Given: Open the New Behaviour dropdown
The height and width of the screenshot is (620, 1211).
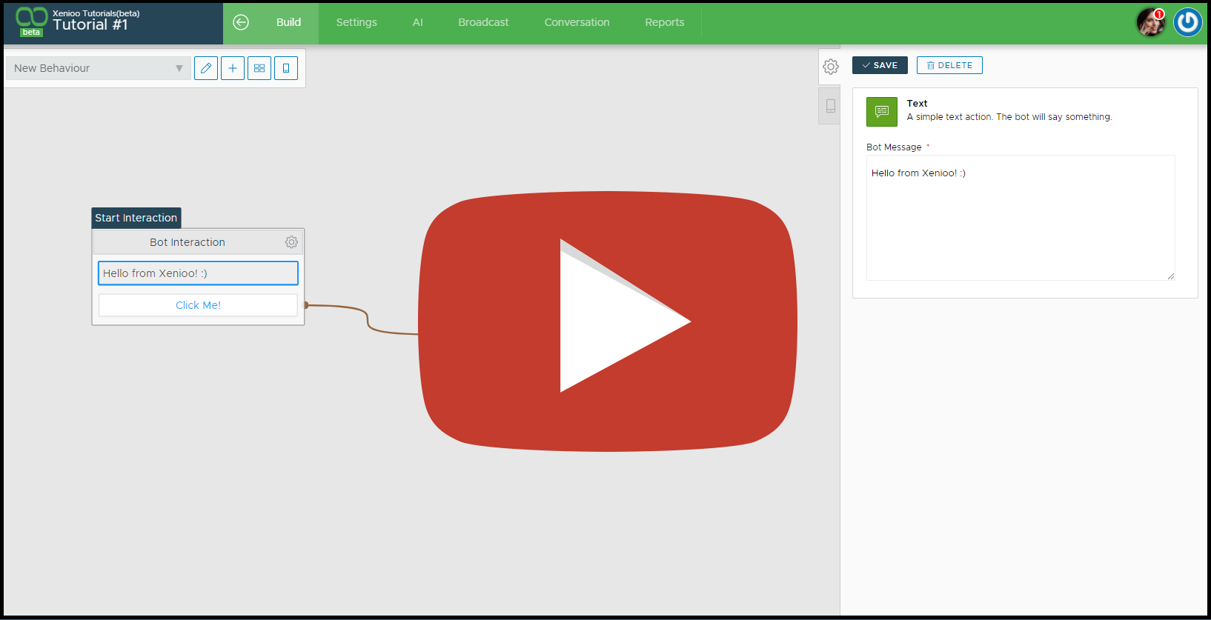Looking at the screenshot, I should click(x=98, y=68).
